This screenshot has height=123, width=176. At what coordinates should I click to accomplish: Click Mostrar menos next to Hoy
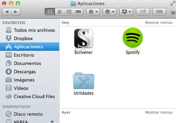pyautogui.click(x=159, y=23)
